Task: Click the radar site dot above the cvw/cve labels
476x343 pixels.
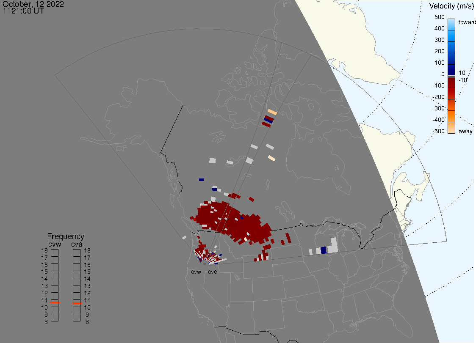Action: [205, 264]
